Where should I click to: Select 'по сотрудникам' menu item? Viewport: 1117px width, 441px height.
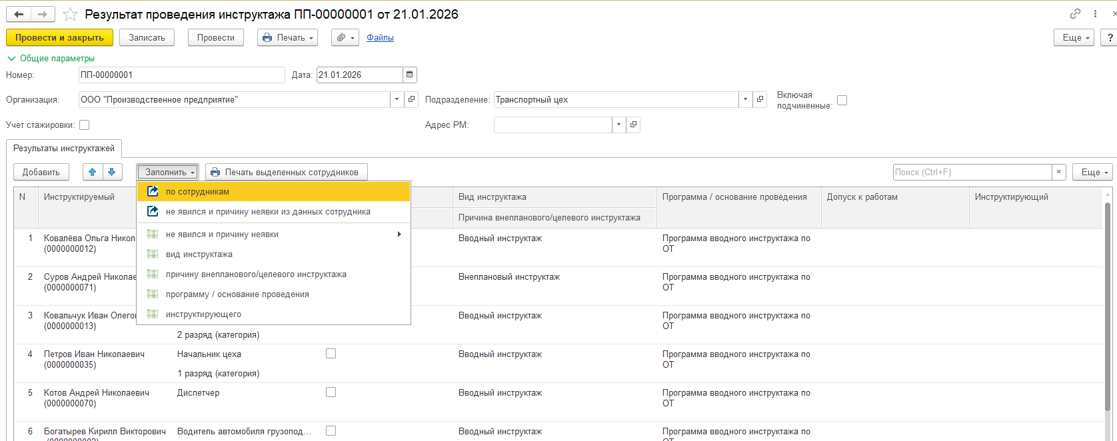point(273,192)
